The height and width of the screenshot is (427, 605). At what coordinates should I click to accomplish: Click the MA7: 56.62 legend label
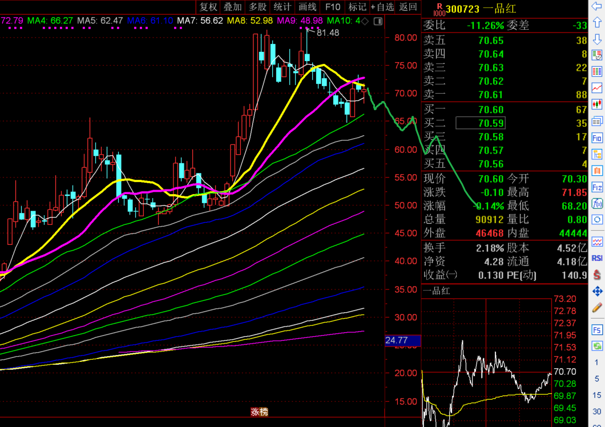pos(200,21)
